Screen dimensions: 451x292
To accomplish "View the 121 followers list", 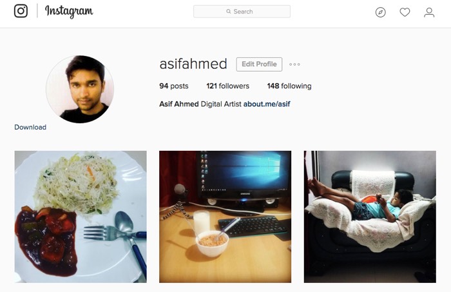I will click(228, 86).
